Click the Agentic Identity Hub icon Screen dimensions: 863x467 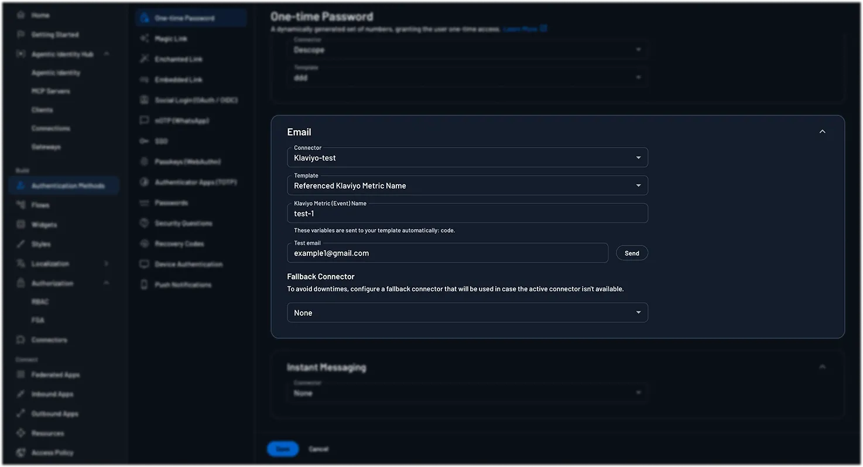(x=21, y=54)
